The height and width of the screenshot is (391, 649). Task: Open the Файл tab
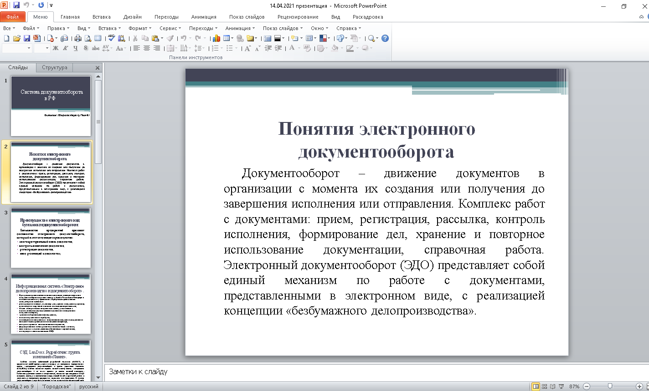pyautogui.click(x=13, y=17)
